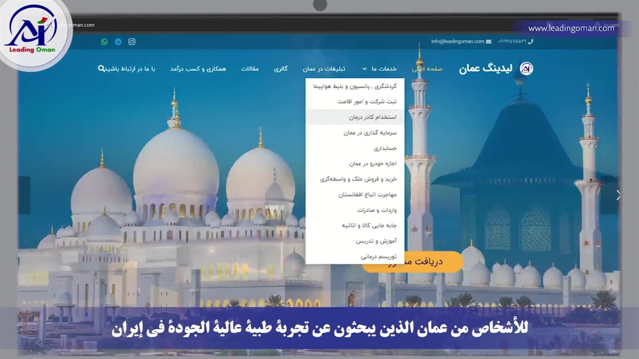Open the Telegram social icon
The image size is (639, 359).
click(118, 42)
